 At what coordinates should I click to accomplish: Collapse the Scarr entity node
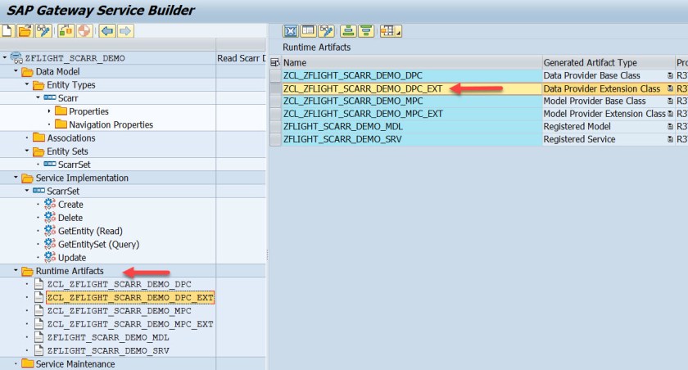tap(38, 97)
